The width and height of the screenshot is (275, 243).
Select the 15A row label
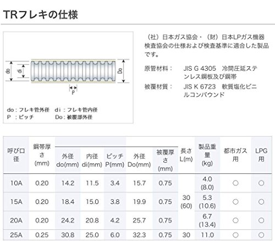[x=16, y=202]
